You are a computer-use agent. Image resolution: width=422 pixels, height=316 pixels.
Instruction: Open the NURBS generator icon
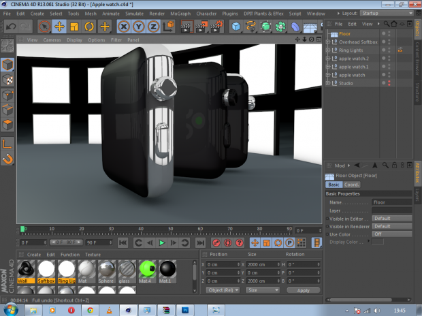(x=265, y=27)
